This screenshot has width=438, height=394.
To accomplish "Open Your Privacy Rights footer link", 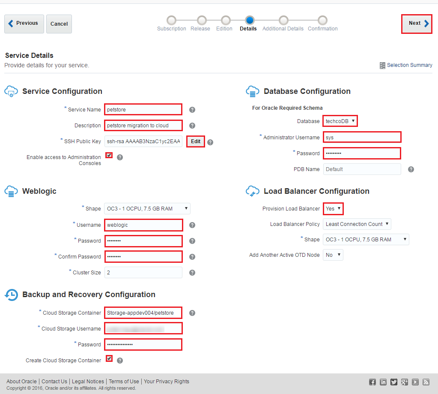I will (x=167, y=382).
